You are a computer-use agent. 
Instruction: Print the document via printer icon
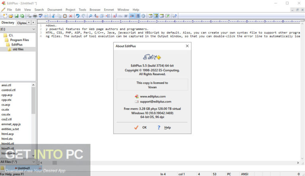[x=35, y=16]
